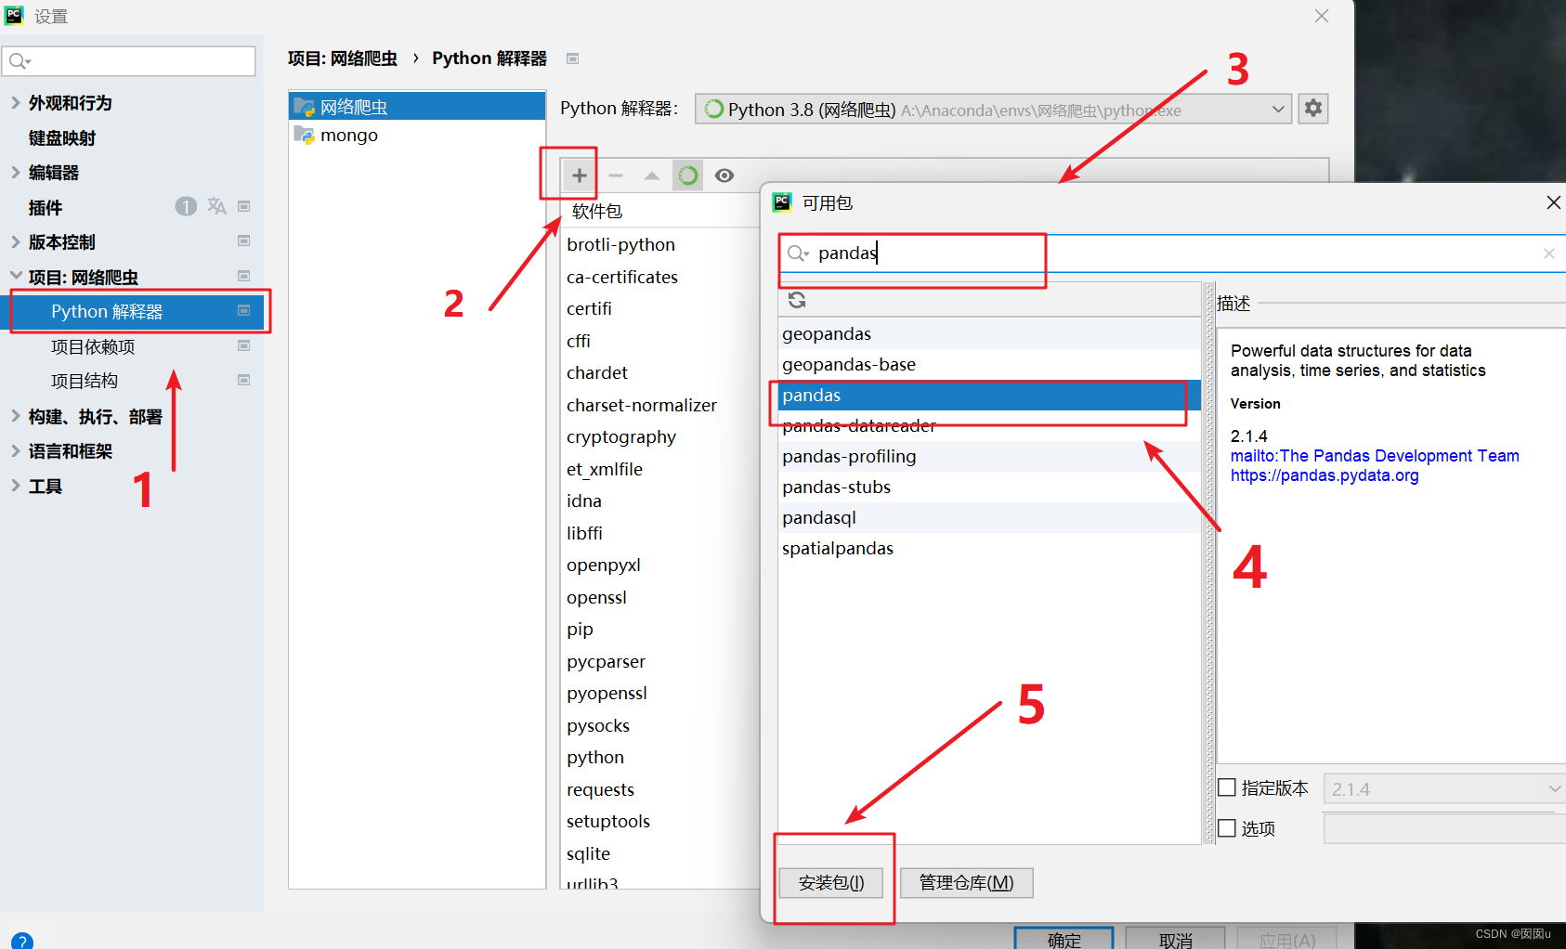The image size is (1566, 949).
Task: Expand the 语言和框架 section
Action: point(15,450)
